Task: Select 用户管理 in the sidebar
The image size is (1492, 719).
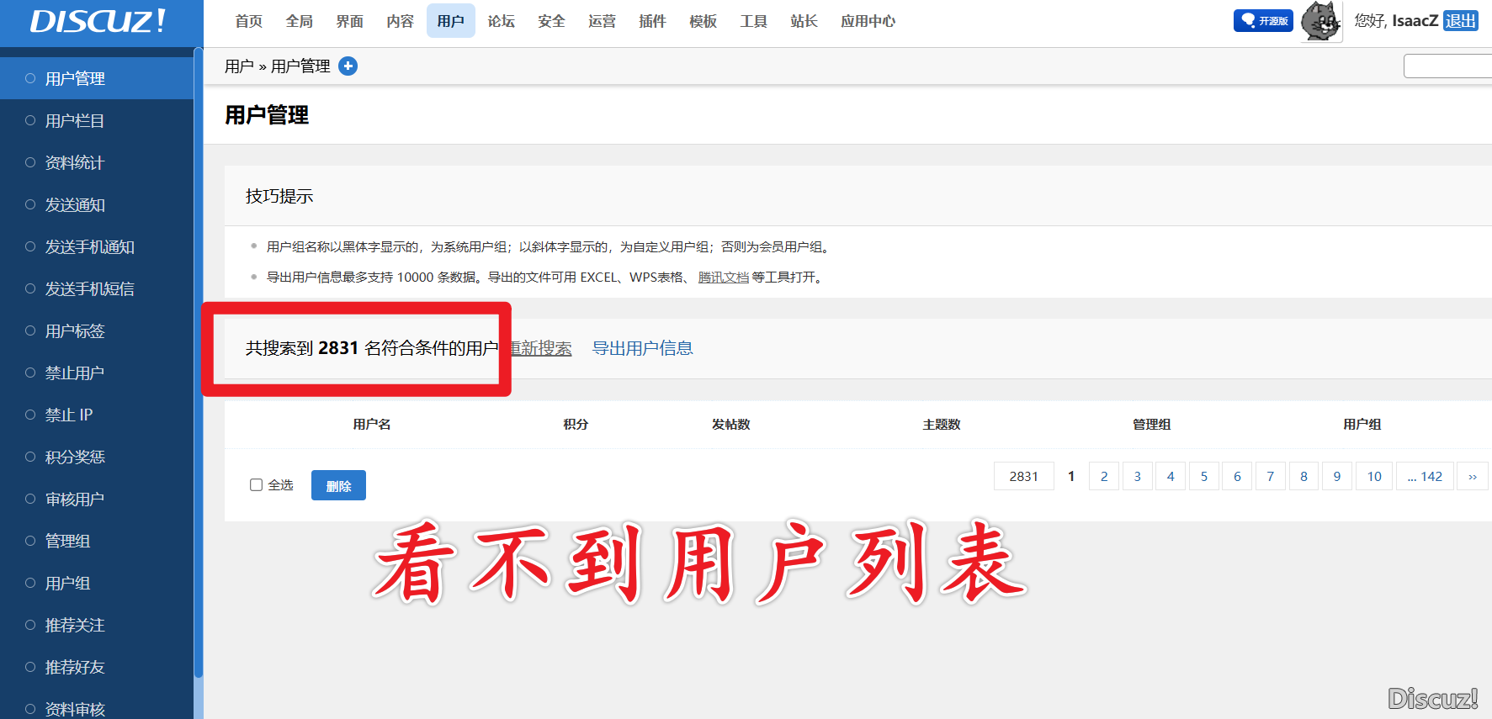Action: point(97,78)
